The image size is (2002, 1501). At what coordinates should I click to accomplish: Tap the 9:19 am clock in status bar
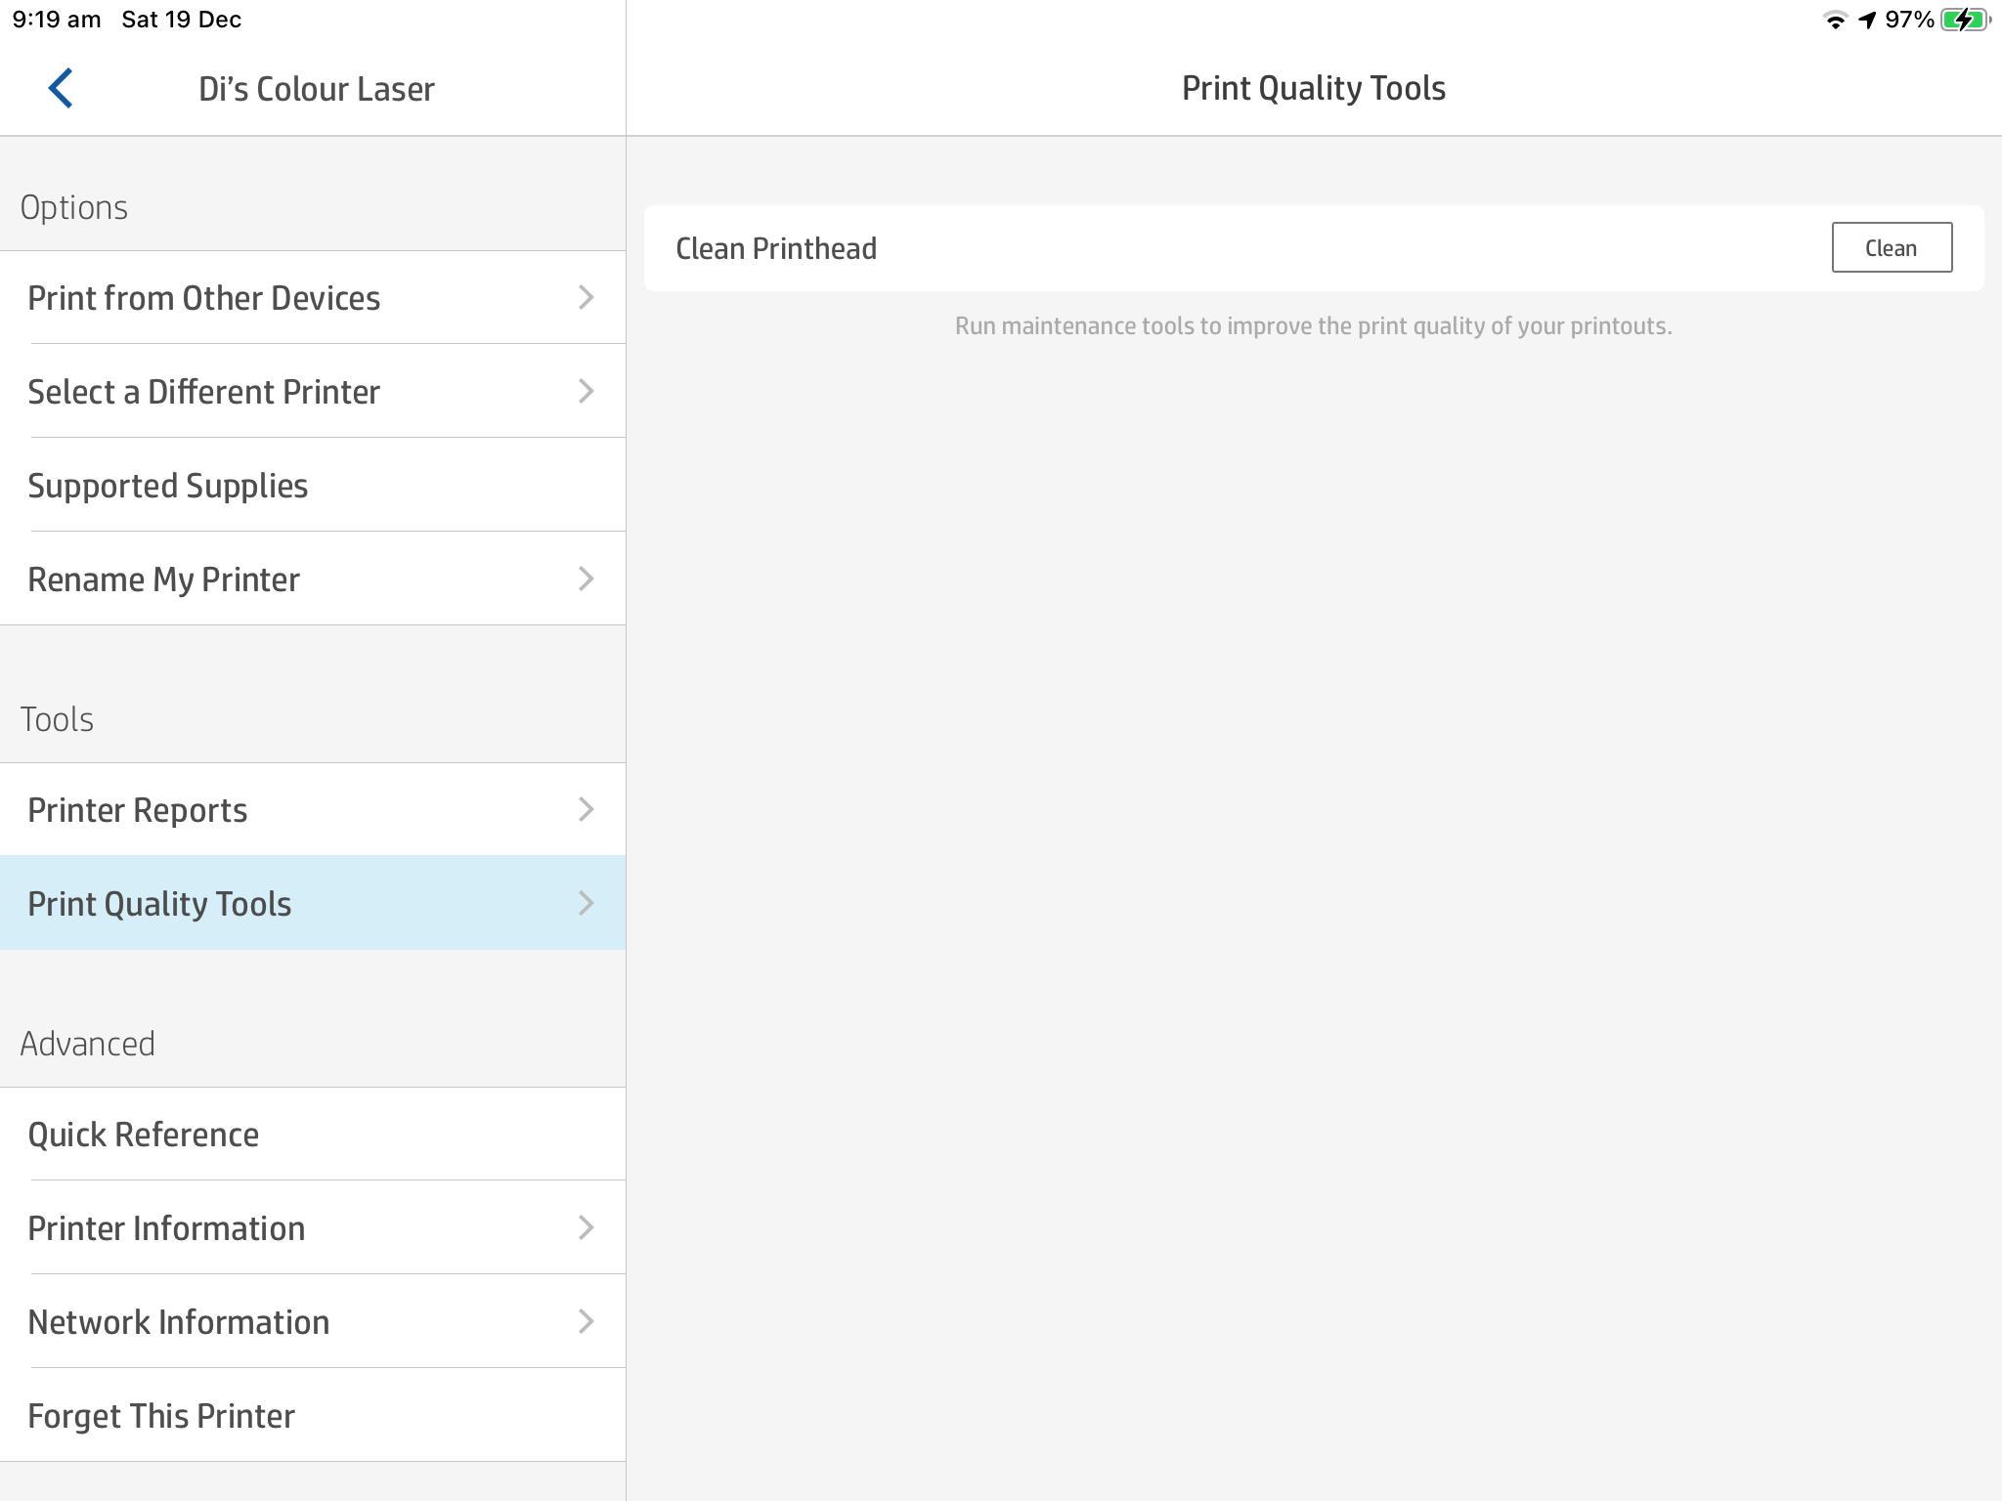point(57,20)
